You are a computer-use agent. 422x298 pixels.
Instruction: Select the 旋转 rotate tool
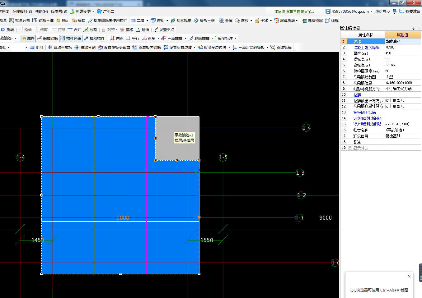pyautogui.click(x=7, y=30)
